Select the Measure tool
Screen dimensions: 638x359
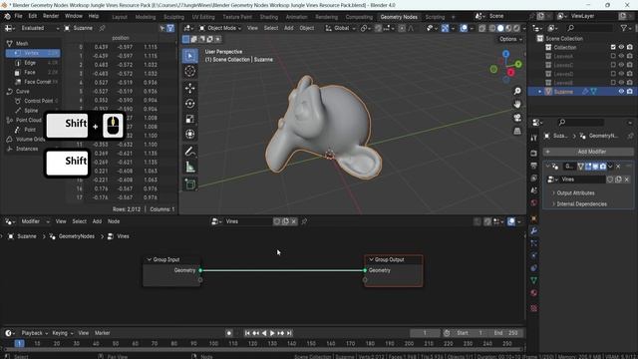click(x=189, y=167)
